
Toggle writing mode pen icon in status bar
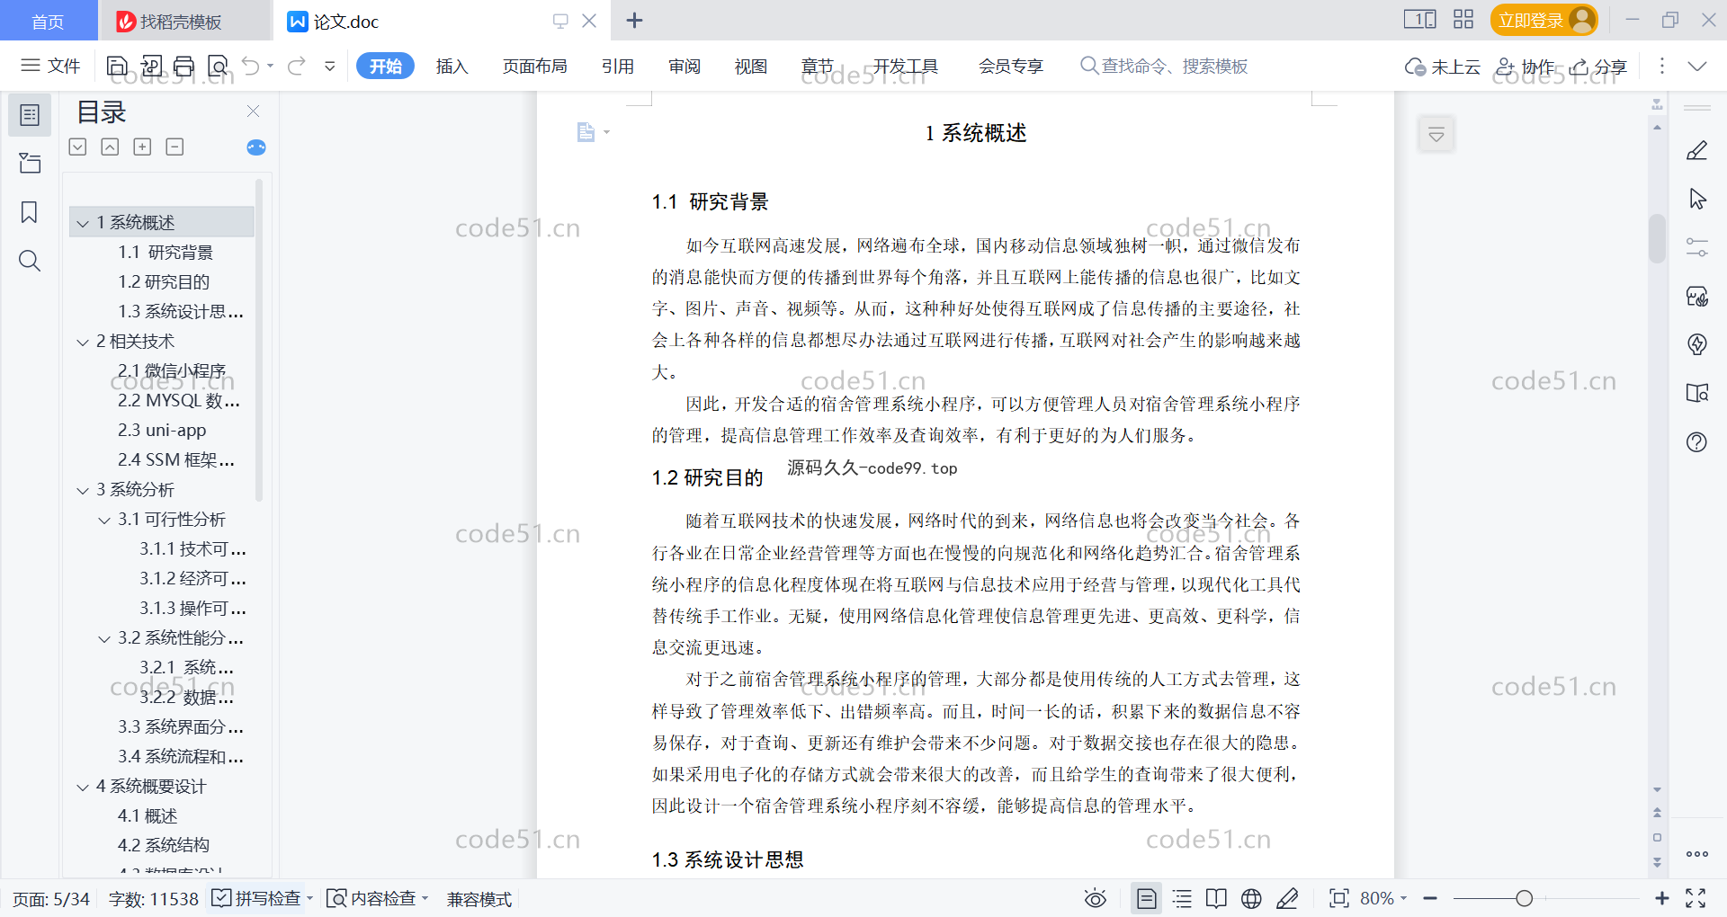1287,898
